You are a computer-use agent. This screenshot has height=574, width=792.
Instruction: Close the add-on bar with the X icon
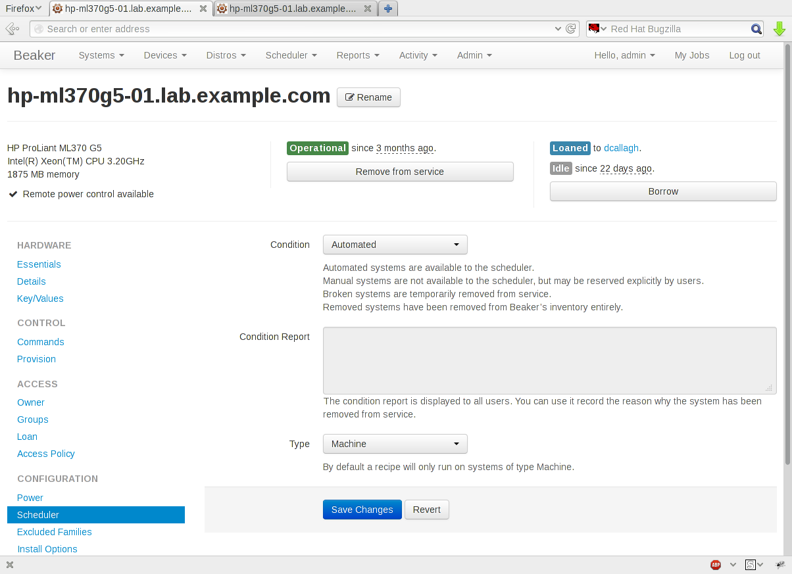point(10,565)
